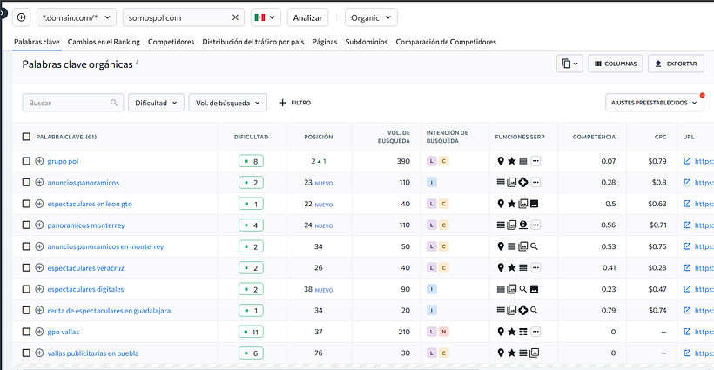
Task: Open the 'espectaculares digitales' keyword link
Action: point(85,289)
